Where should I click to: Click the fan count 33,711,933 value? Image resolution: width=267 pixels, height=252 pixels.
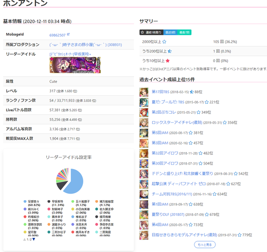pyautogui.click(x=66, y=100)
